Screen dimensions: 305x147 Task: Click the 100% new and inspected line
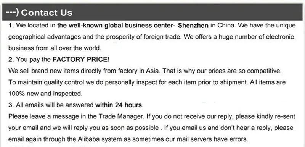[45, 94]
